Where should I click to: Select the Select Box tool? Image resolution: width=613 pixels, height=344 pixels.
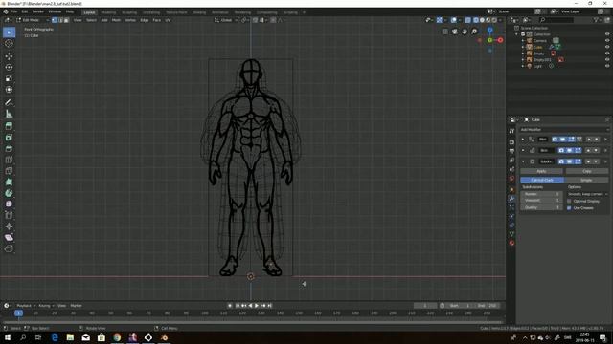[9, 32]
